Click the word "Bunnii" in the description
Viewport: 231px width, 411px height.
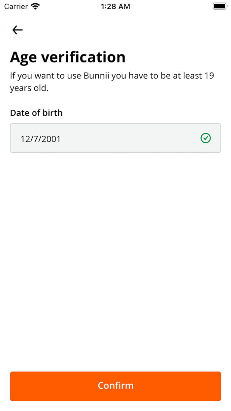click(x=97, y=76)
